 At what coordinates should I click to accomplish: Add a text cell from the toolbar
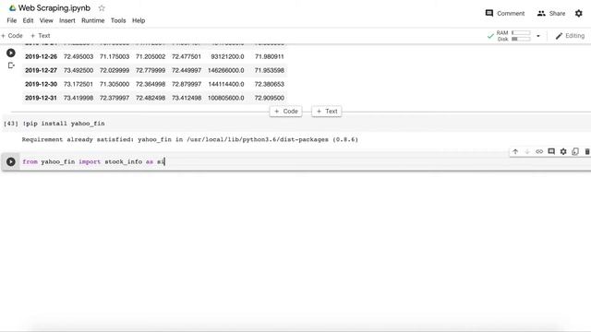(x=41, y=36)
